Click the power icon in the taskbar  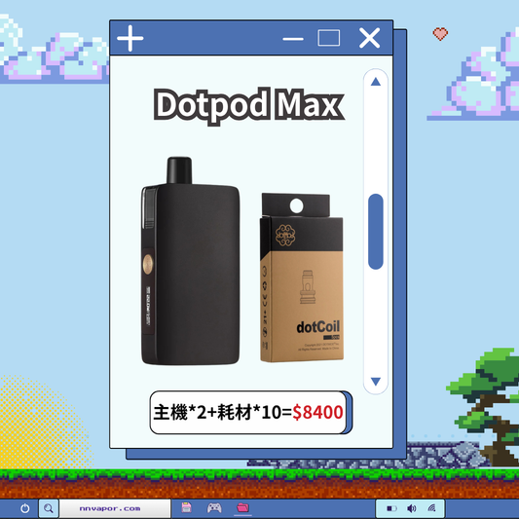click(x=24, y=508)
